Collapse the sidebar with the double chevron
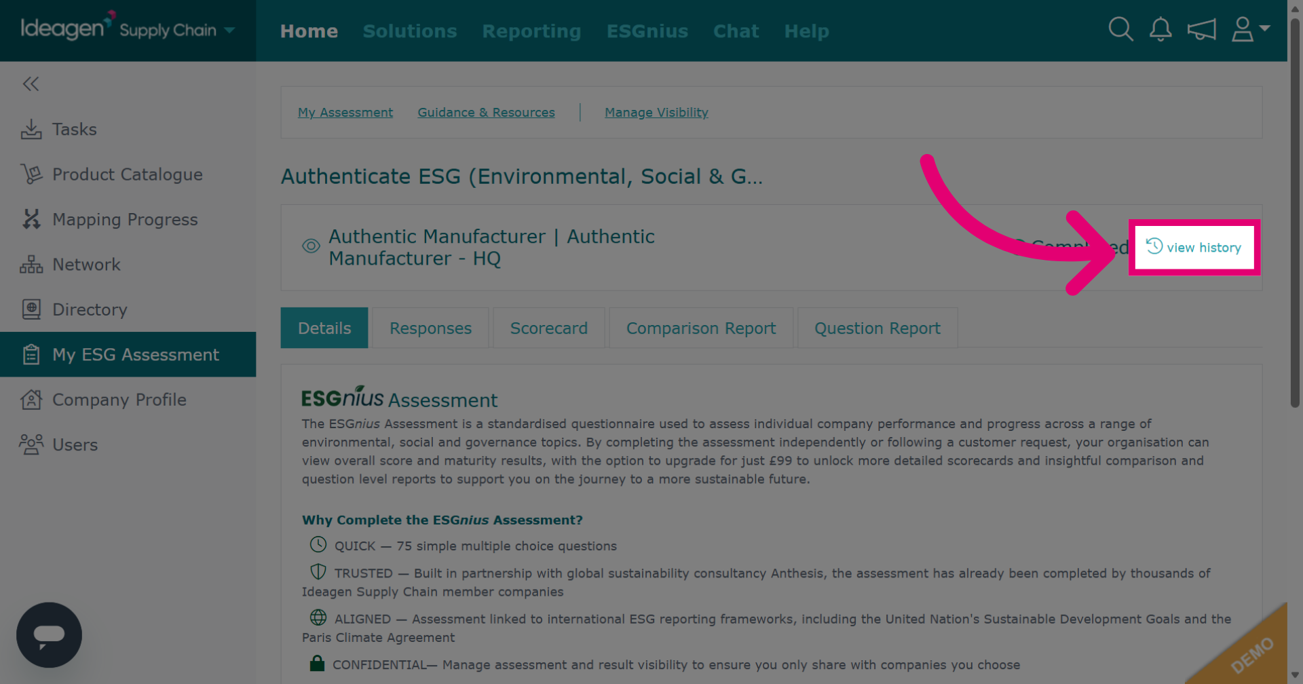The image size is (1303, 684). [31, 83]
